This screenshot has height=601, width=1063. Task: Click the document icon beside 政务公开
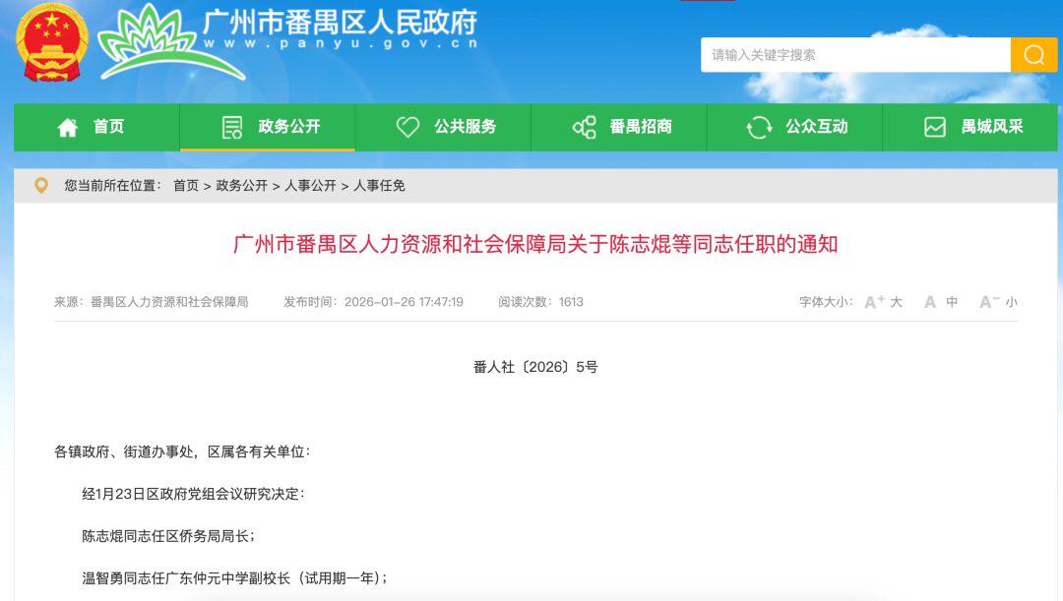(x=232, y=127)
